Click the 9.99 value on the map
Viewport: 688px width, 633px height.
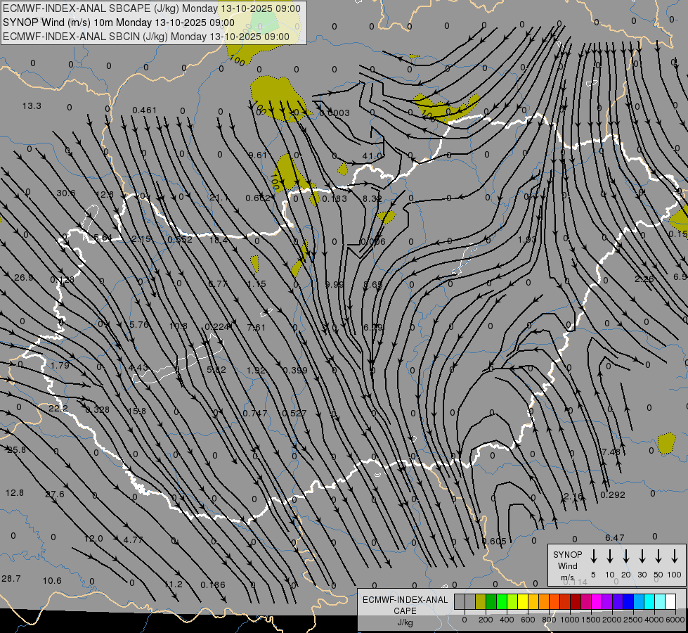[x=335, y=284]
